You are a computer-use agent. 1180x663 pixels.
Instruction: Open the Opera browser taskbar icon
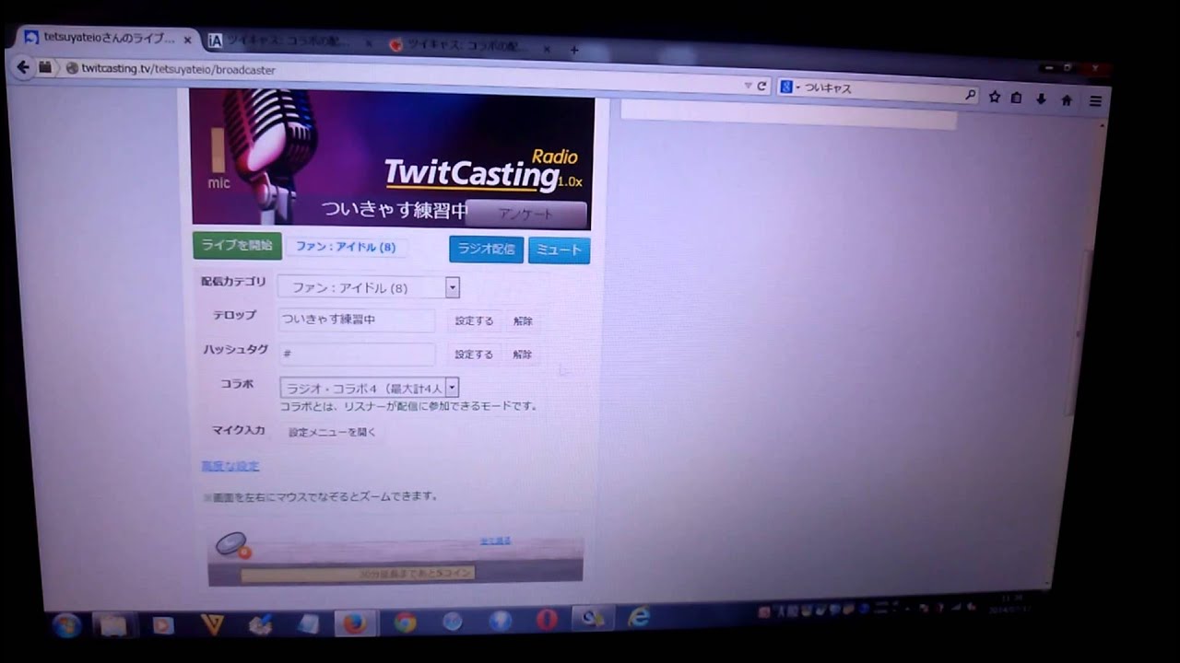[548, 620]
